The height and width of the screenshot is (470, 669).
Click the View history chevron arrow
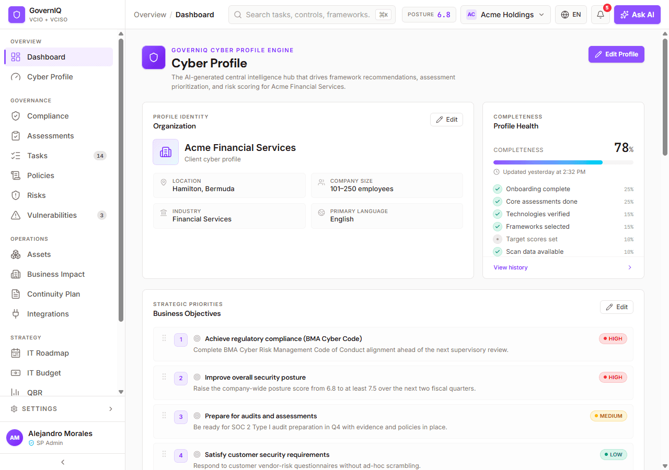pyautogui.click(x=630, y=267)
